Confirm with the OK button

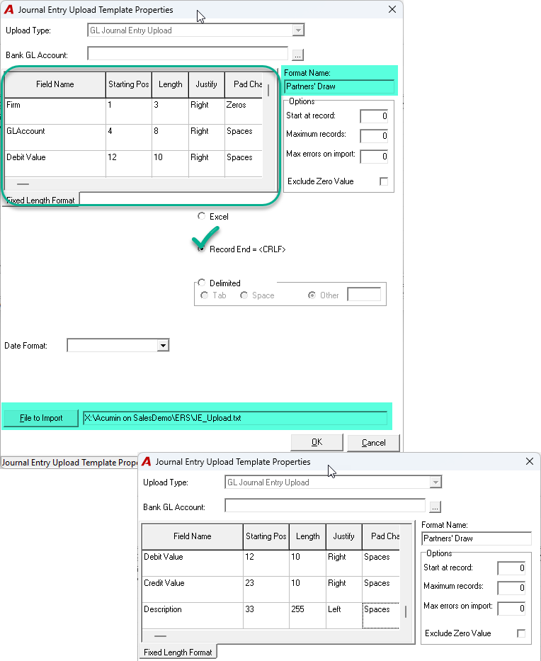317,442
